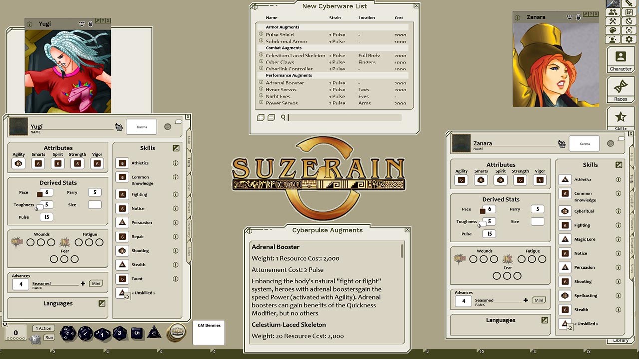Select the Skills star icon in the sidebar
The width and height of the screenshot is (639, 359).
point(621,116)
